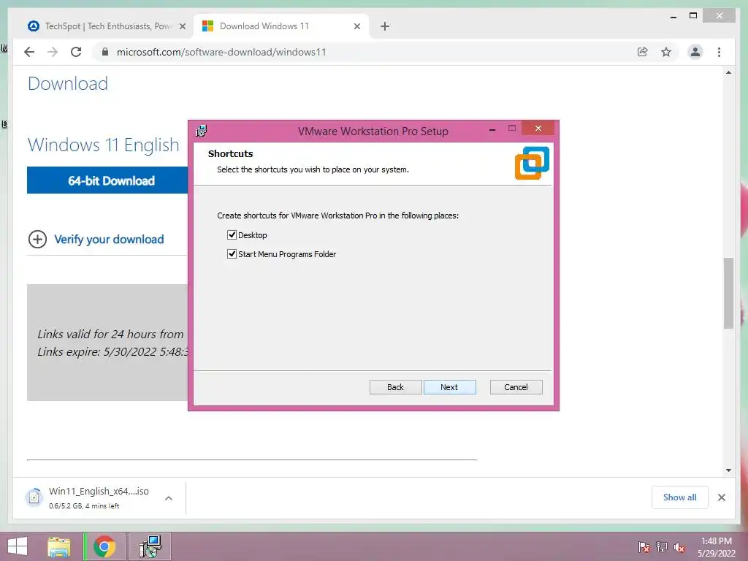The height and width of the screenshot is (561, 748).
Task: Open Action Center flag in tray
Action: 644,547
